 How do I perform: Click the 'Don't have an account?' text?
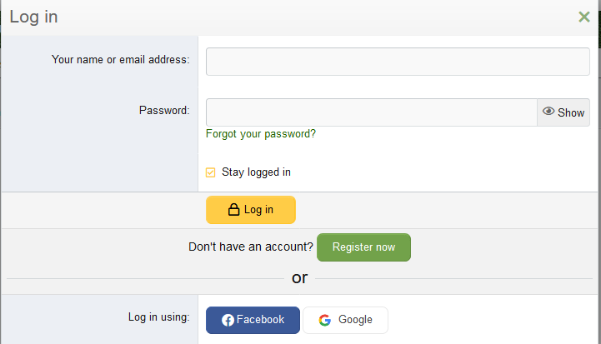[x=251, y=247]
